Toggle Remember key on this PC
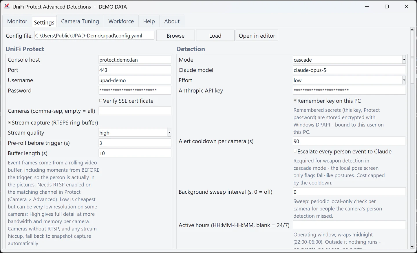417x253 pixels. (295, 101)
